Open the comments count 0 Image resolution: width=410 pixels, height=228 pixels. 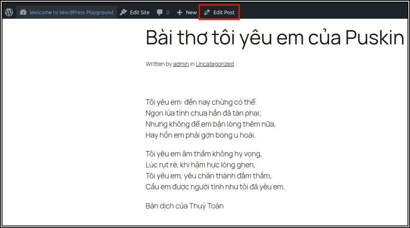click(168, 12)
